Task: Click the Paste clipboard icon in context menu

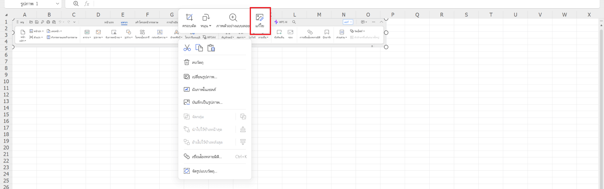Action: click(x=211, y=48)
